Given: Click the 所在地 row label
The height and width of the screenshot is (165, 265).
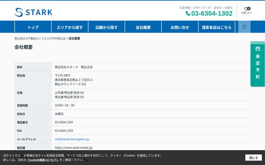Looking at the screenshot, I should click(21, 75).
